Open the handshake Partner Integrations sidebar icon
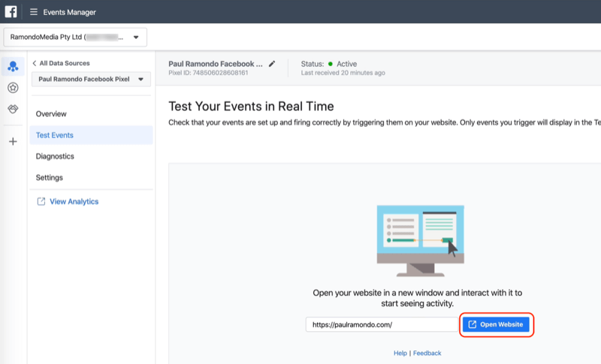The image size is (601, 364). [x=13, y=109]
